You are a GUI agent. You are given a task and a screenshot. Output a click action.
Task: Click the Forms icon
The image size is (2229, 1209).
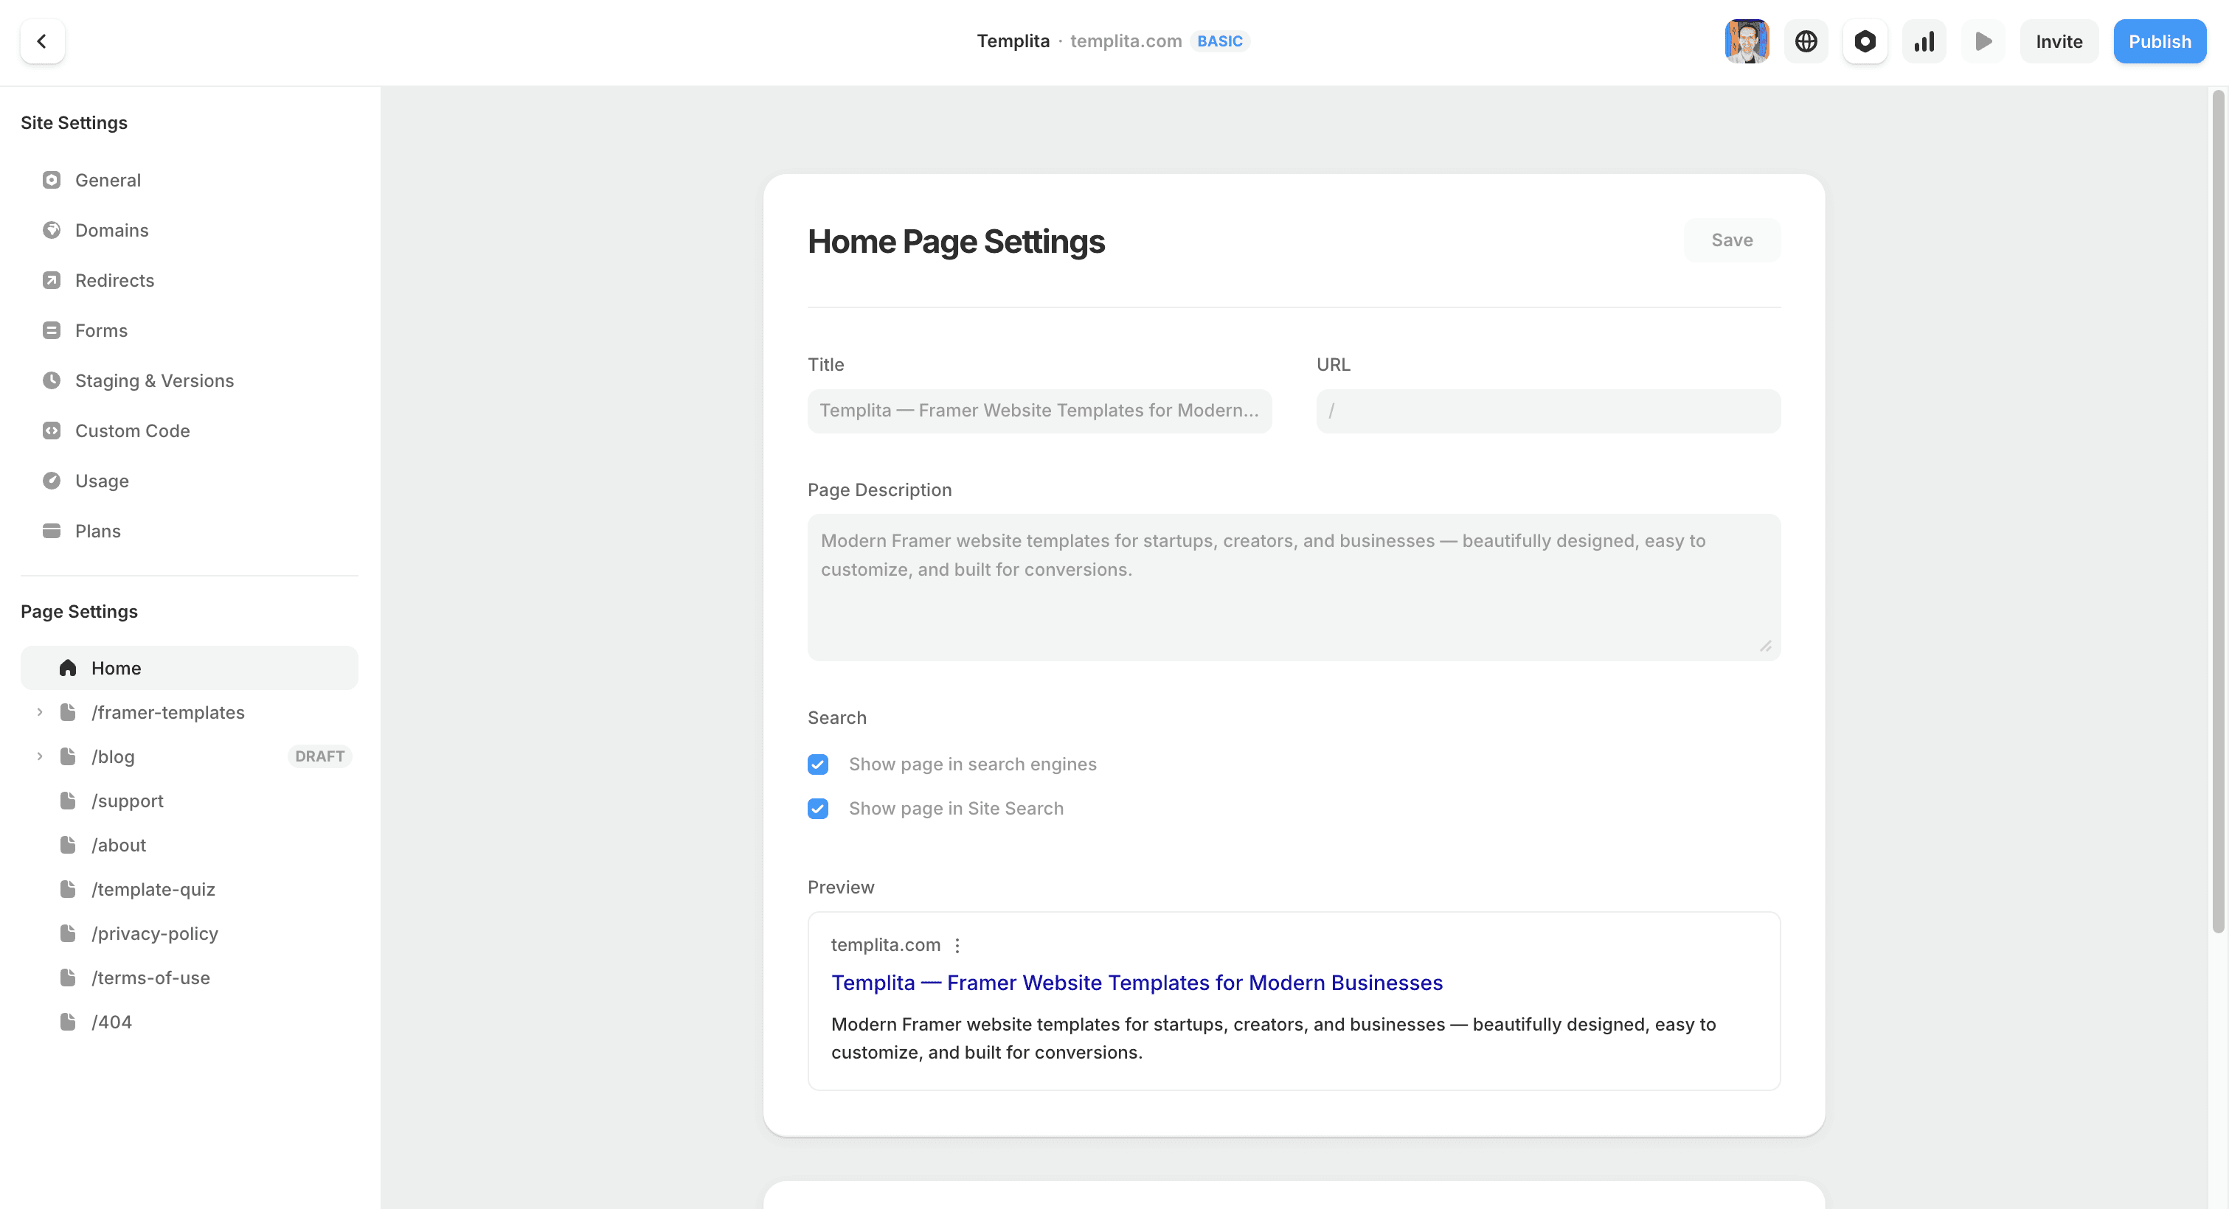pyautogui.click(x=52, y=330)
